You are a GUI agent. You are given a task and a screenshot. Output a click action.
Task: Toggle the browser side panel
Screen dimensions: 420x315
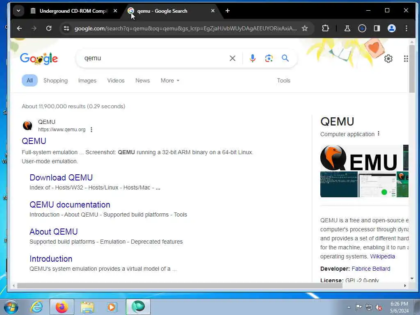point(377,28)
